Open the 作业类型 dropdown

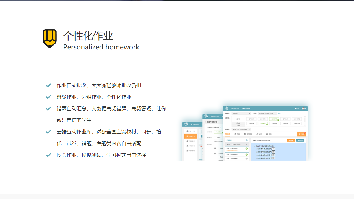click(241, 113)
